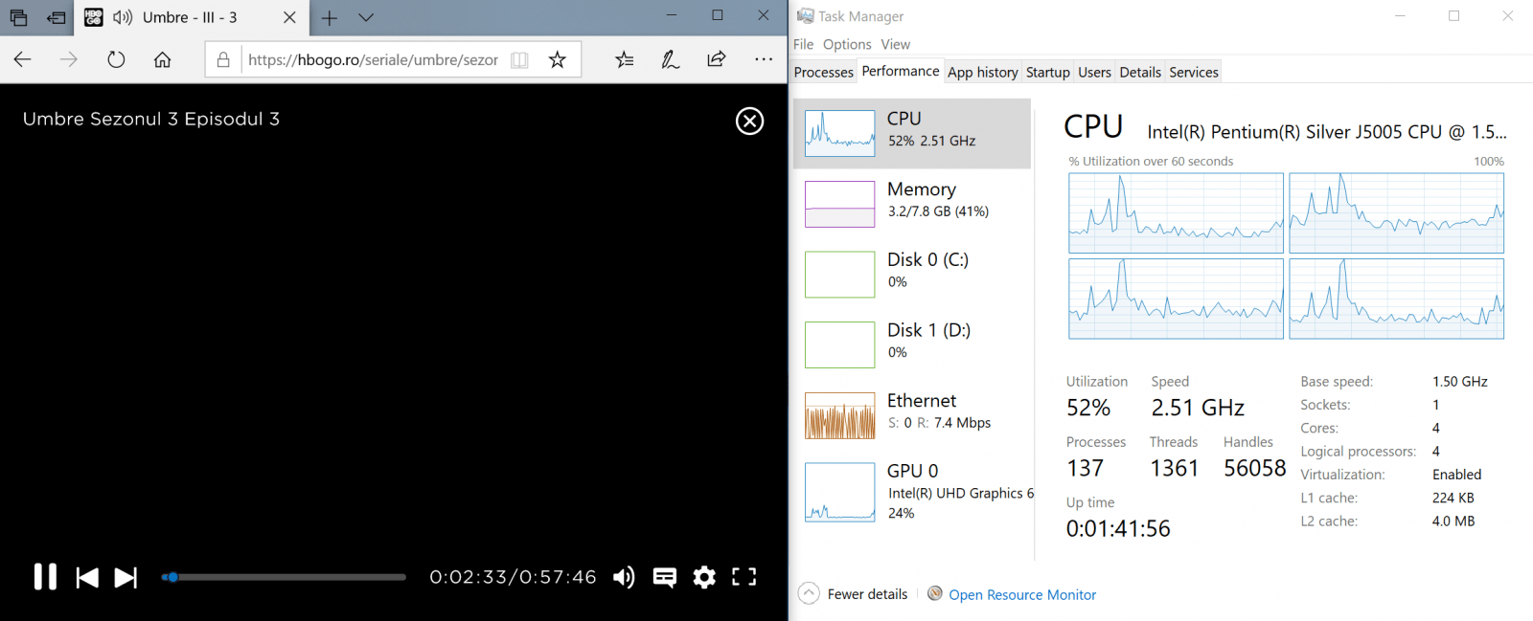
Task: Focus the hbogo.ro address bar
Action: pyautogui.click(x=373, y=59)
